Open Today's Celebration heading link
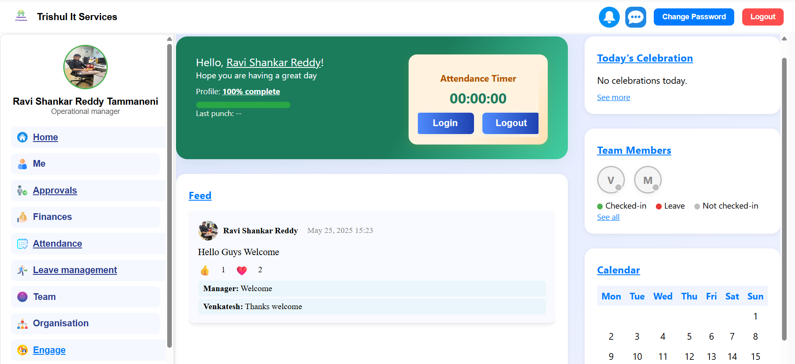The image size is (795, 364). pos(645,58)
